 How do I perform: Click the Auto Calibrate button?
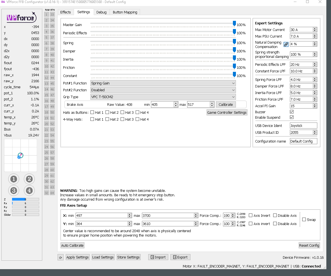[72, 245]
